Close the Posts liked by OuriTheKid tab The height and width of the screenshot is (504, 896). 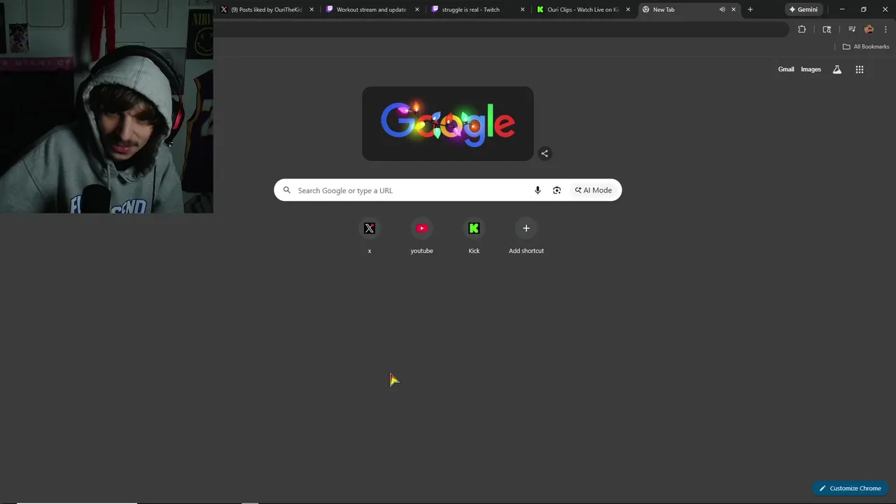[311, 10]
